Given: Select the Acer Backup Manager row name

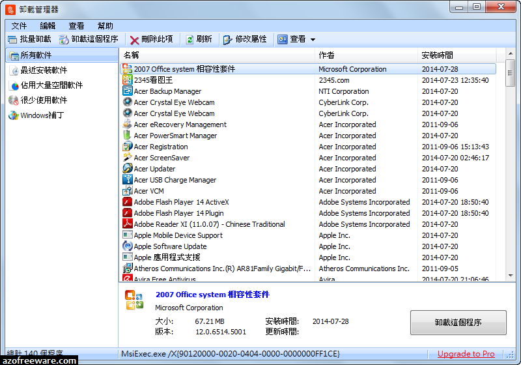Looking at the screenshot, I should tap(167, 91).
